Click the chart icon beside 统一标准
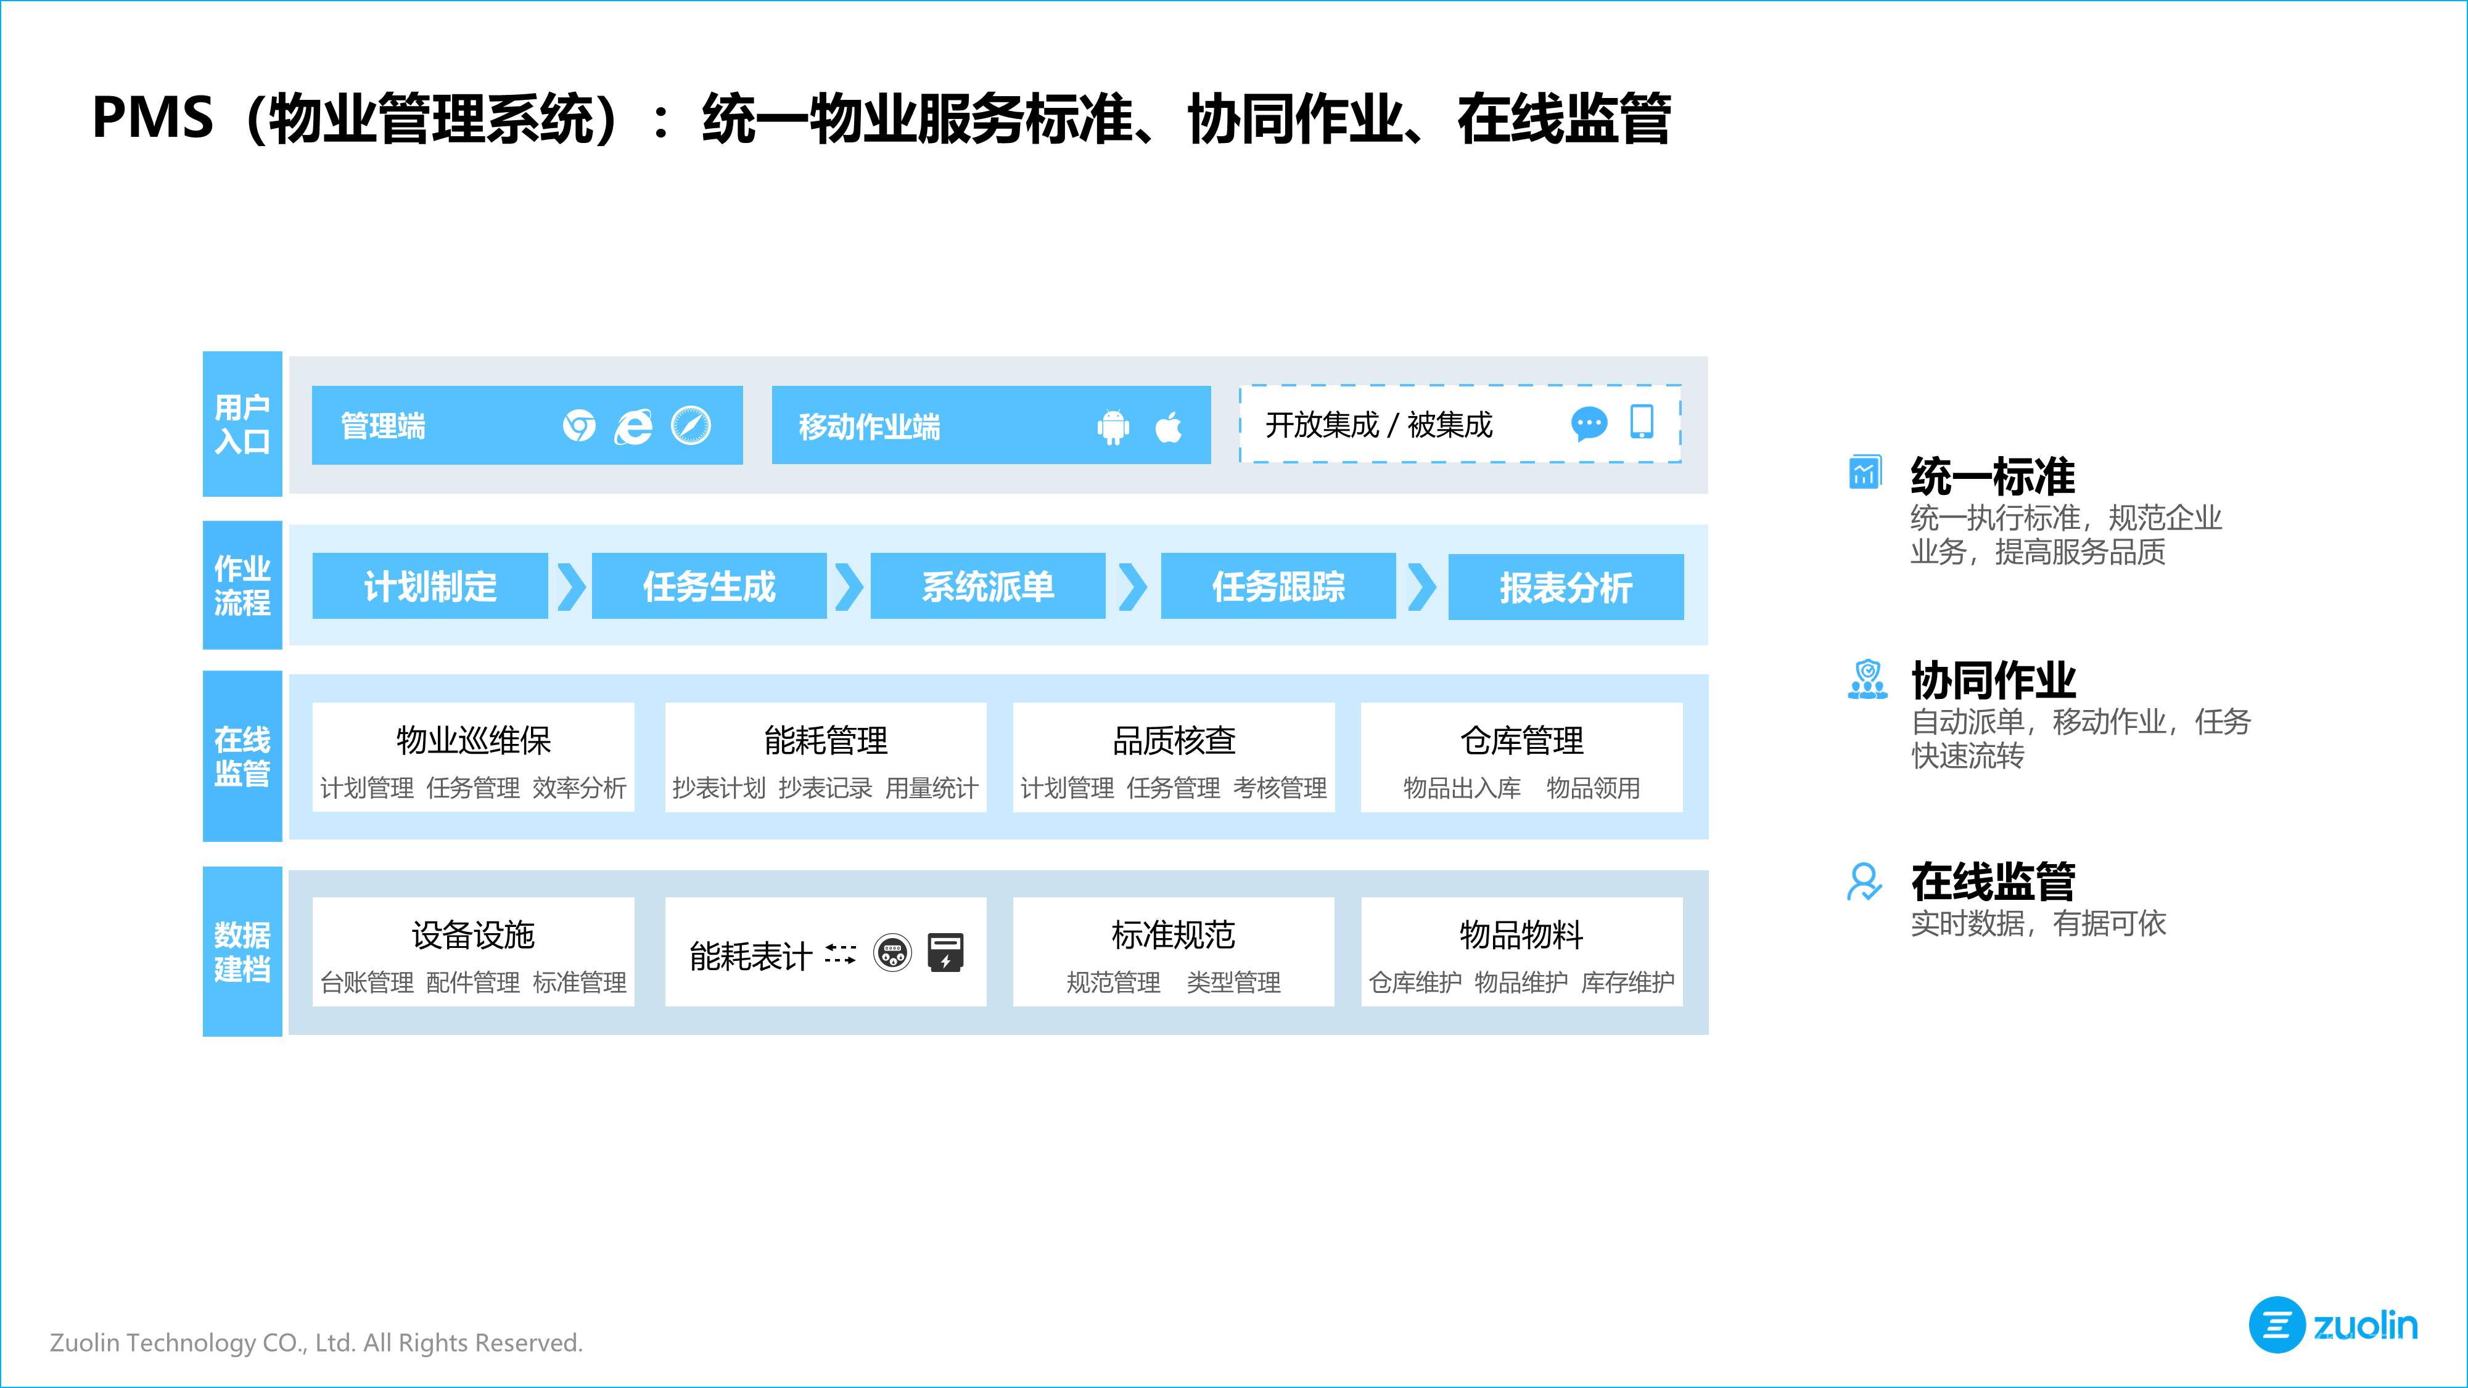This screenshot has width=2468, height=1388. pyautogui.click(x=1864, y=472)
